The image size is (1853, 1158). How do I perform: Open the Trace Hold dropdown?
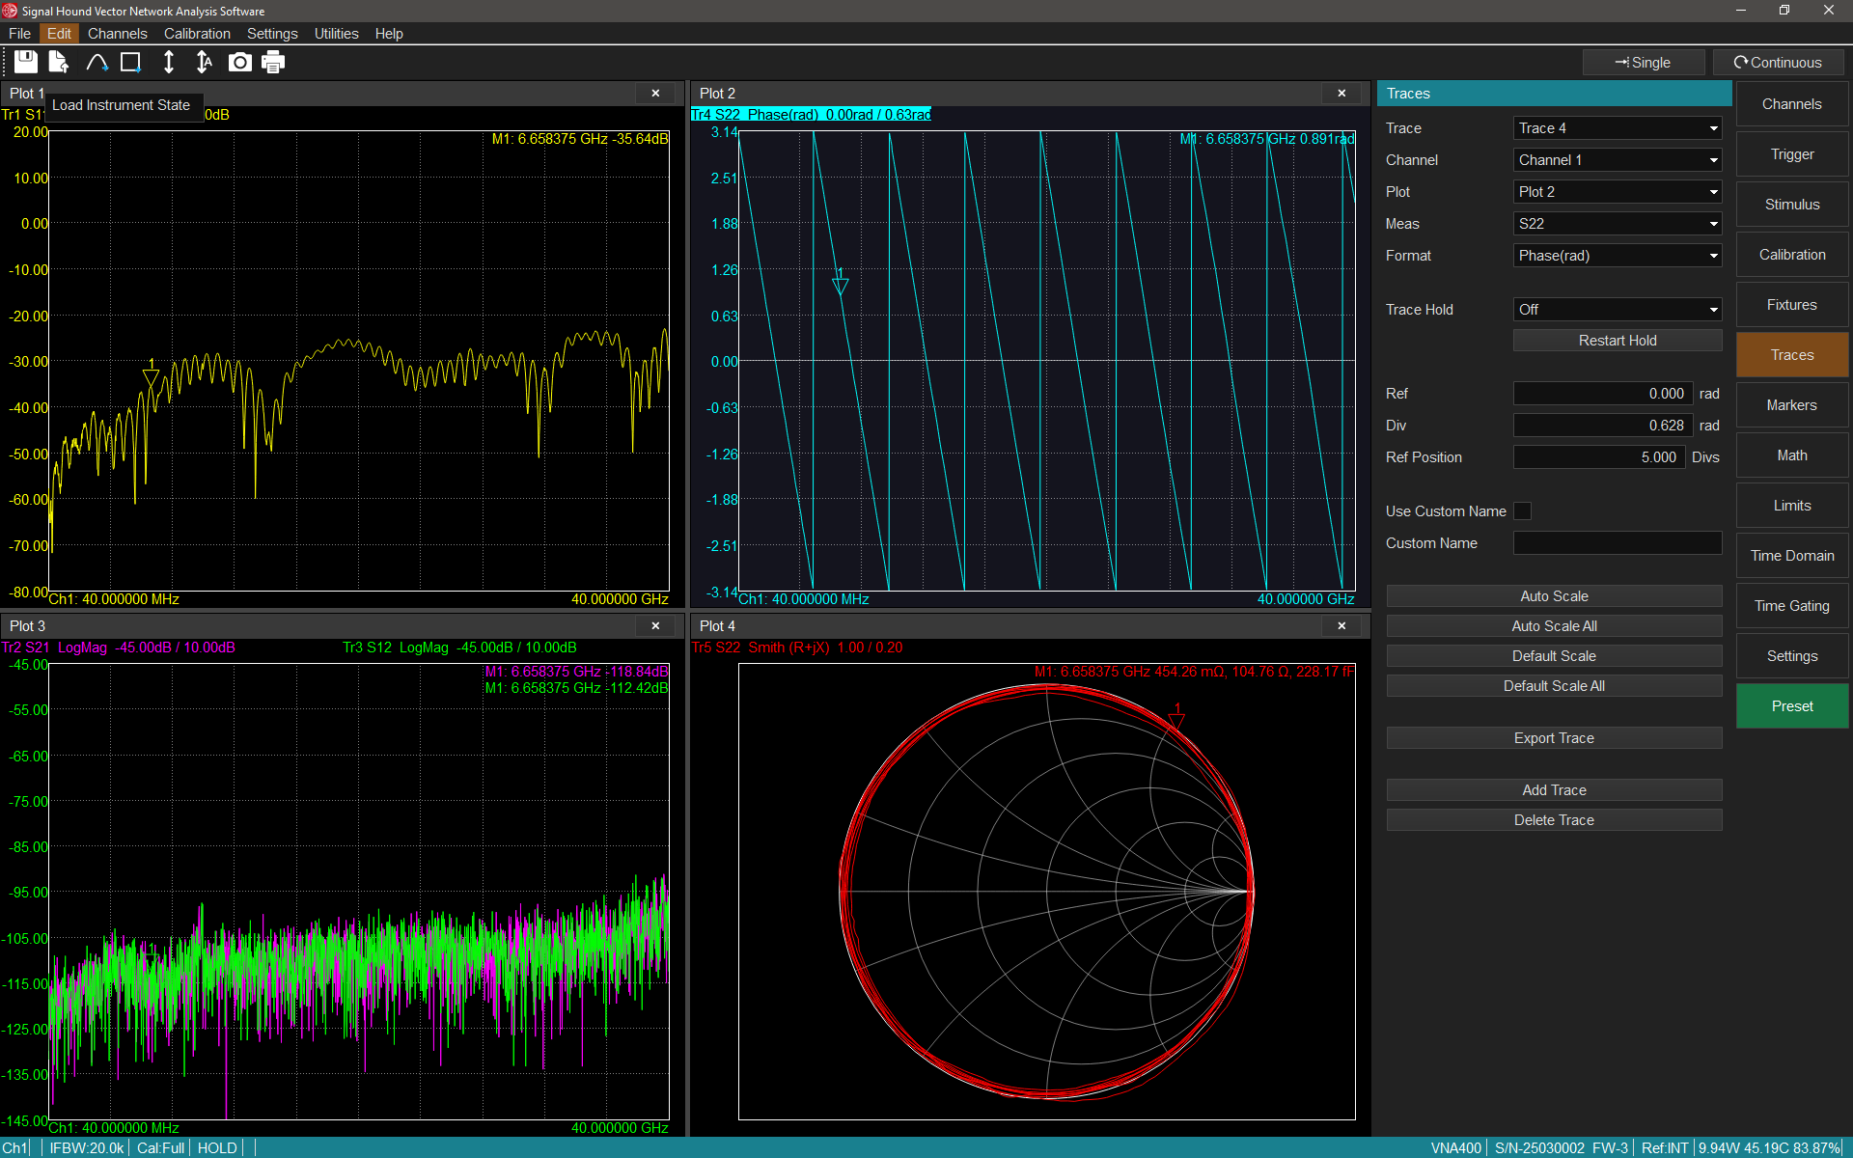(1617, 310)
